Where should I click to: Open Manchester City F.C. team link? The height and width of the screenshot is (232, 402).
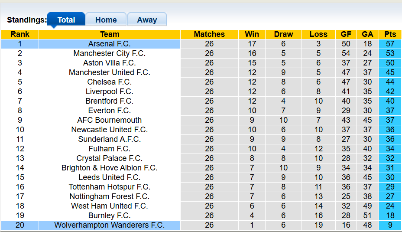pyautogui.click(x=109, y=53)
